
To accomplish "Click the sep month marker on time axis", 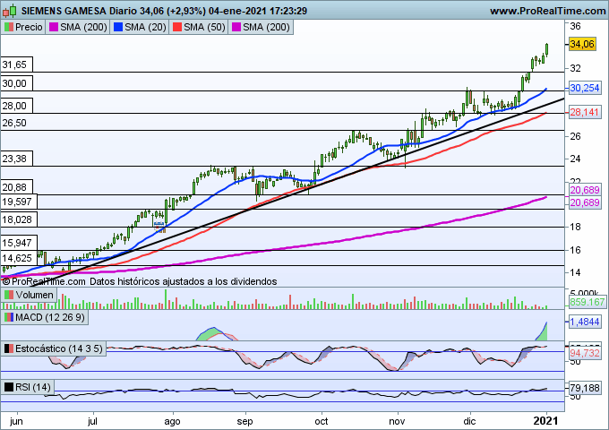I will (245, 421).
